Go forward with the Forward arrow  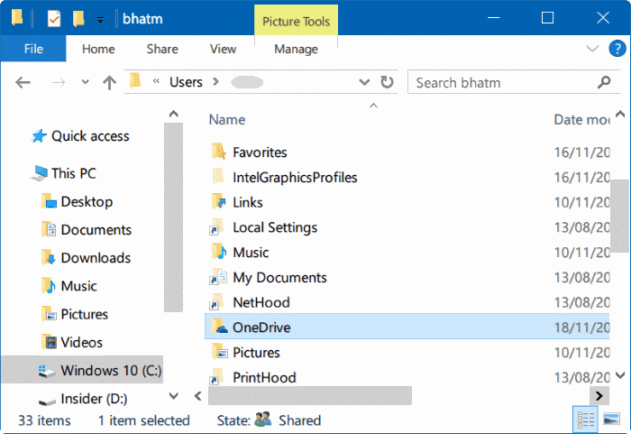click(59, 83)
